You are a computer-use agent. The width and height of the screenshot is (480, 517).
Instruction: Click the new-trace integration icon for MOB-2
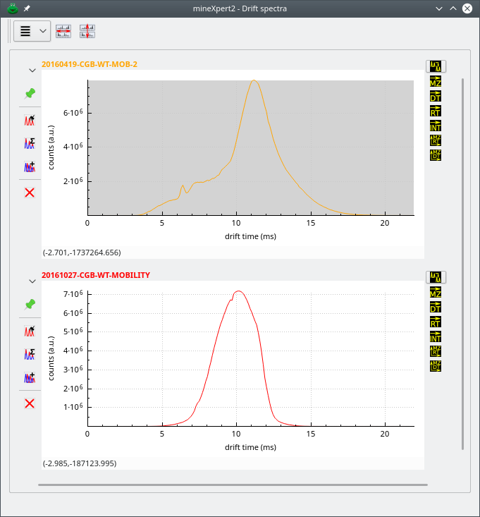coord(30,120)
